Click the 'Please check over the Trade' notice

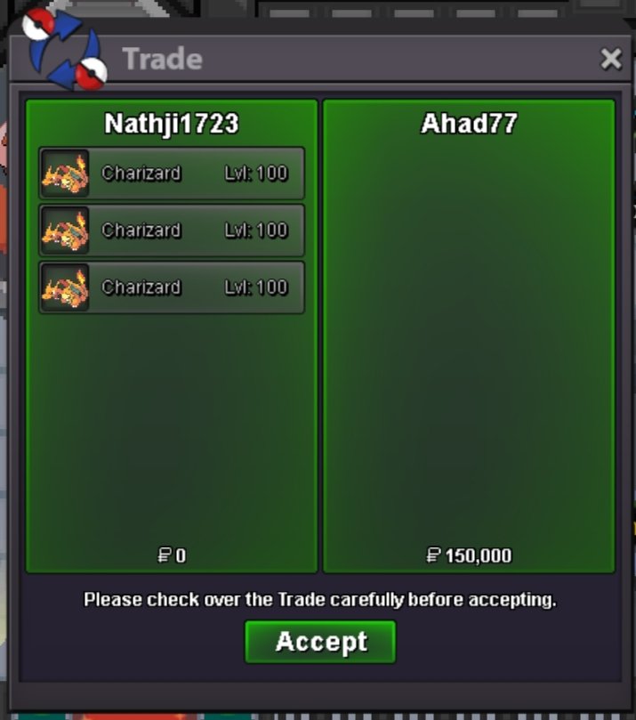(x=320, y=600)
